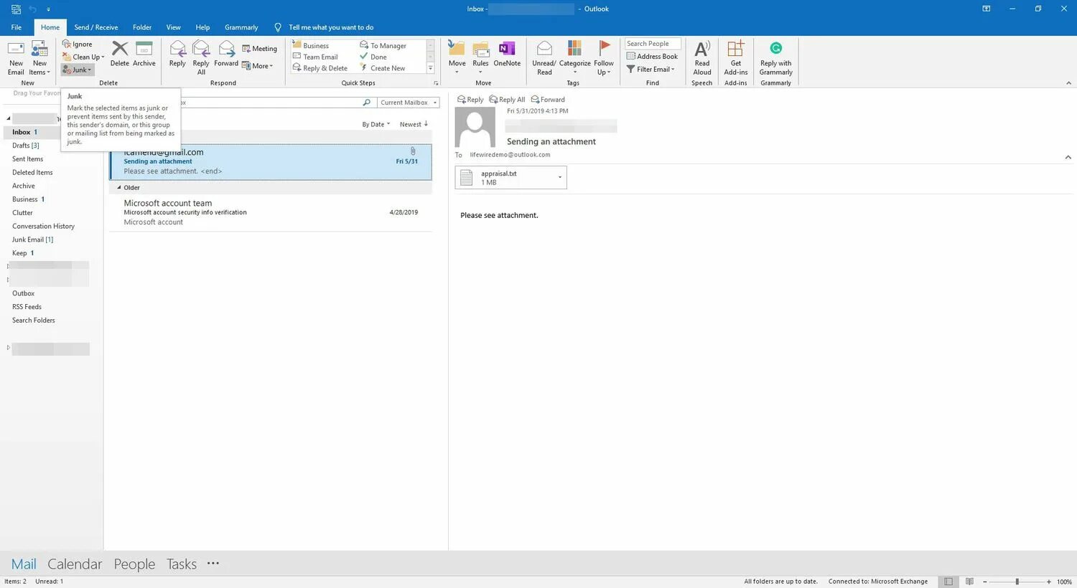This screenshot has height=588, width=1077.
Task: Toggle Unread/Read status
Action: 544,58
